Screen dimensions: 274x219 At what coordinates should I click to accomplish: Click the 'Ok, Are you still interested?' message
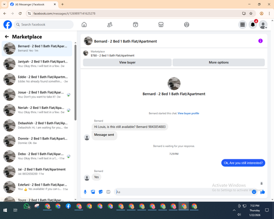[x=243, y=163]
